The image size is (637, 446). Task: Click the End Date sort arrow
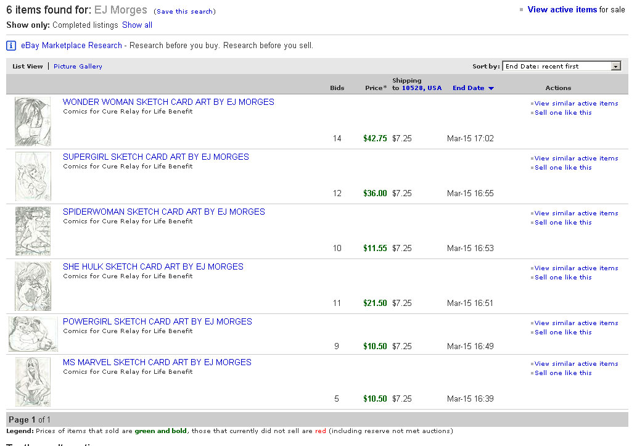point(491,88)
